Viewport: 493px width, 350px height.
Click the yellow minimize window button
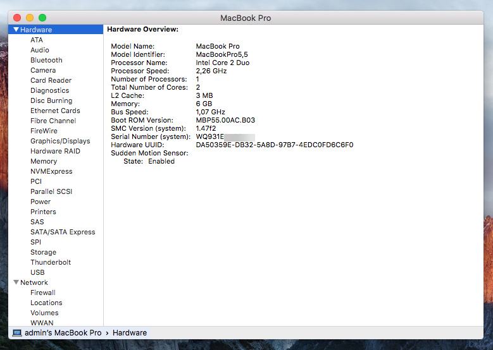pyautogui.click(x=30, y=18)
